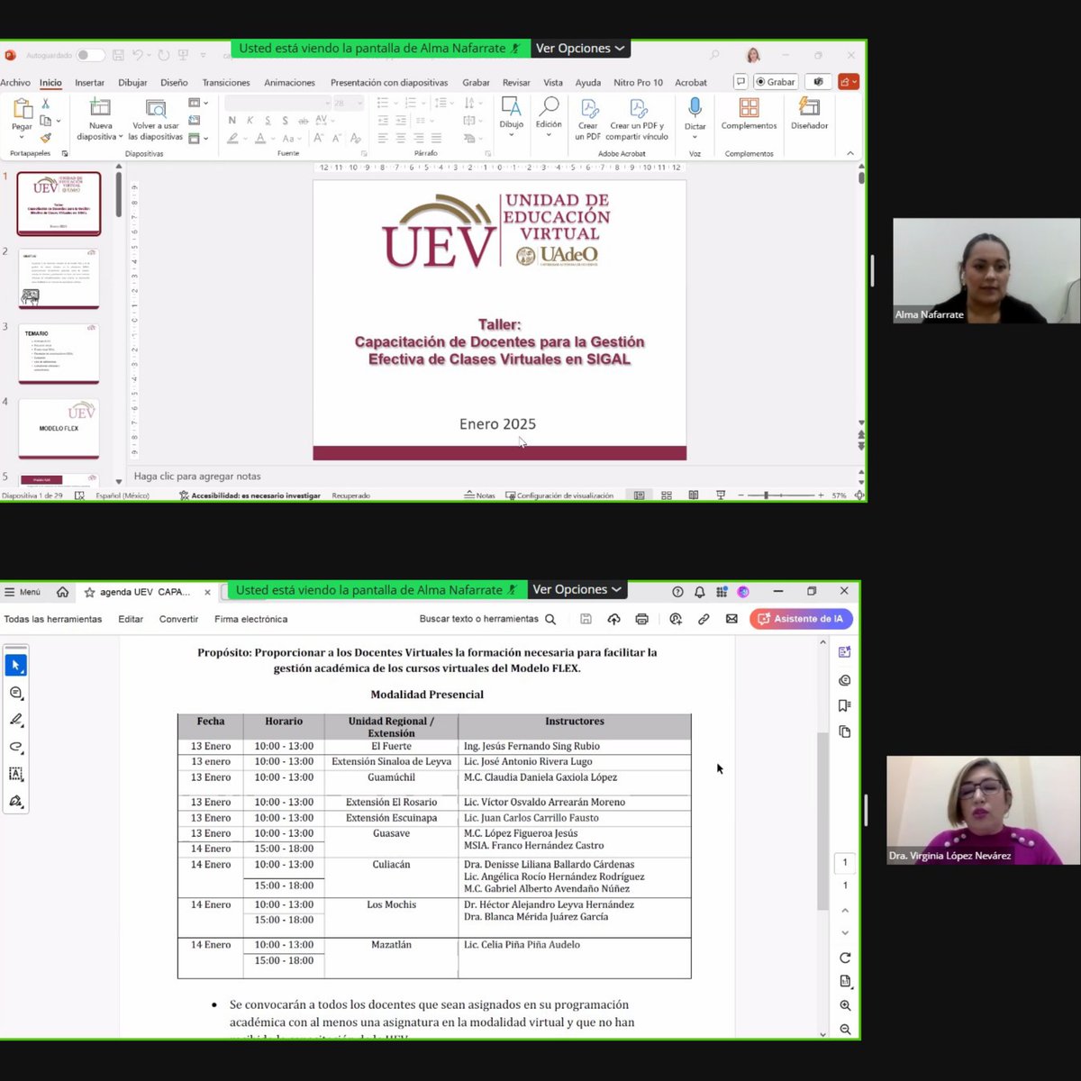This screenshot has height=1081, width=1081.
Task: Select the arrow selection tool in Acrobat sidebar
Action: pyautogui.click(x=16, y=664)
